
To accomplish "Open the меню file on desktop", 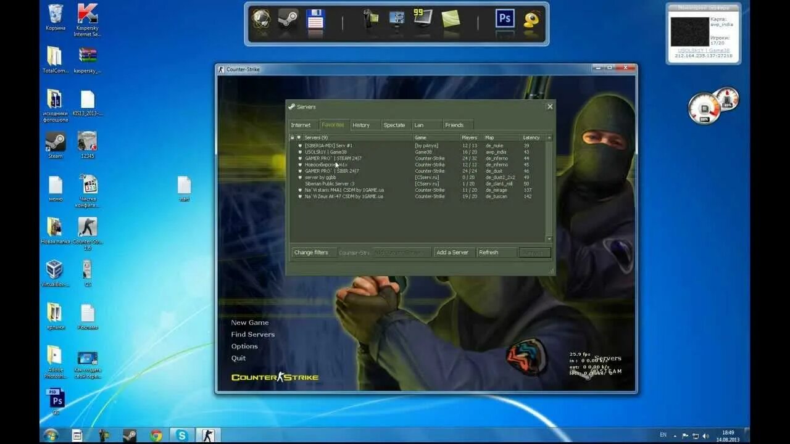I will click(x=56, y=189).
